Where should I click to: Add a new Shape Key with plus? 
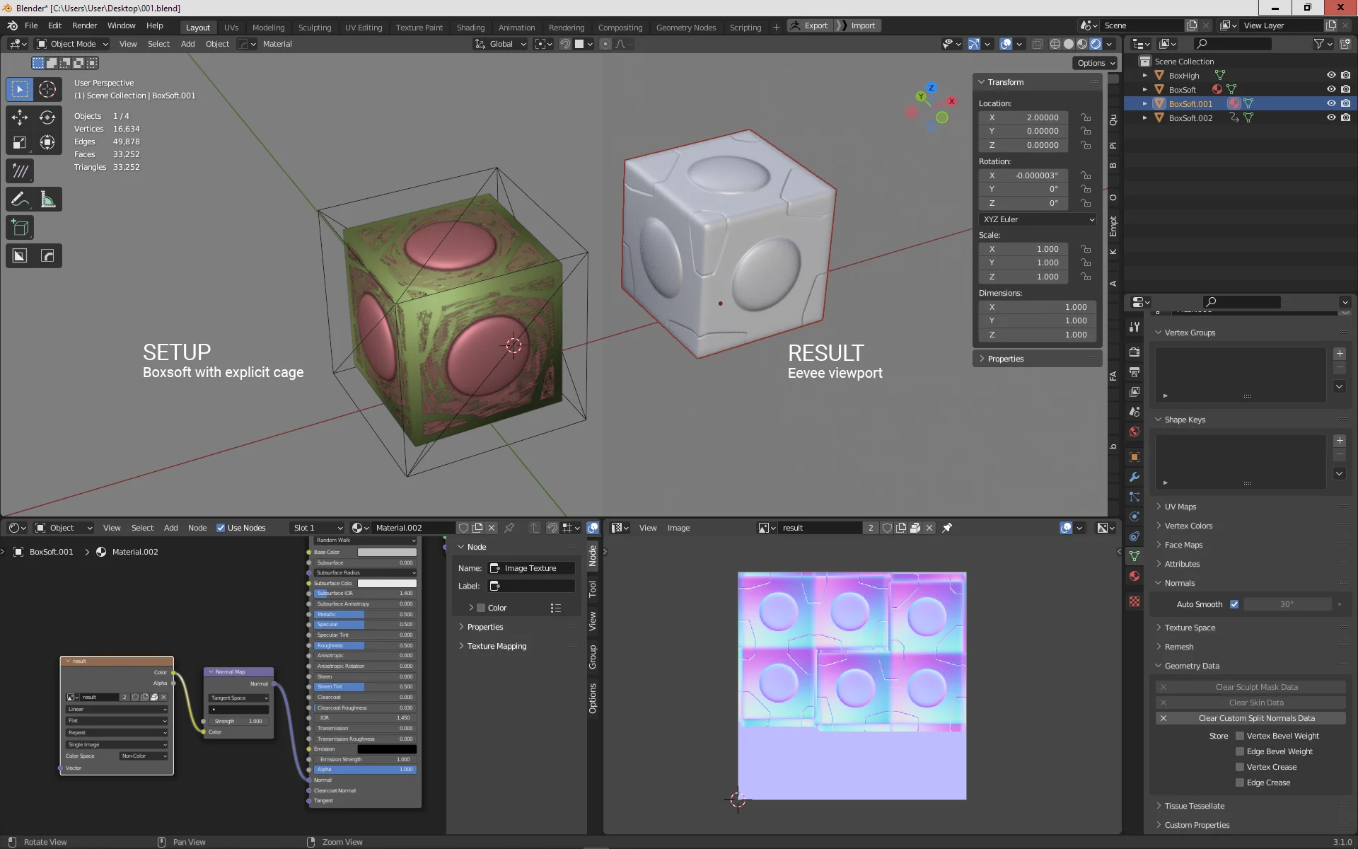pyautogui.click(x=1340, y=440)
